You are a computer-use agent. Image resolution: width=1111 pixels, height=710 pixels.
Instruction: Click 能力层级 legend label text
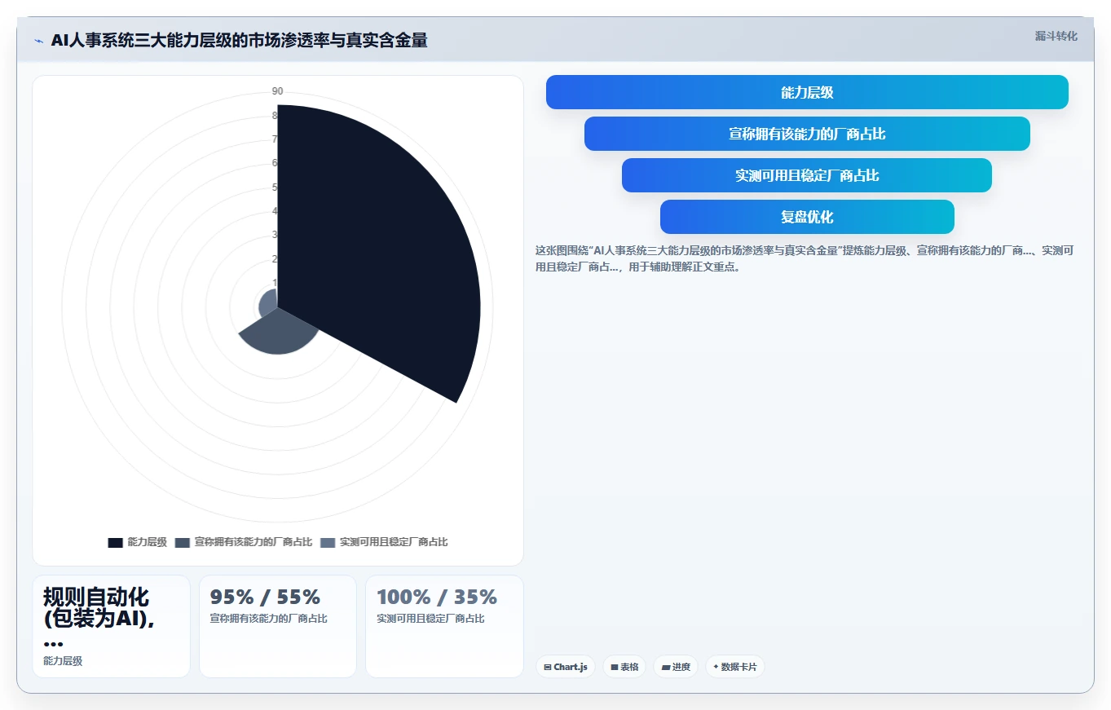(148, 543)
